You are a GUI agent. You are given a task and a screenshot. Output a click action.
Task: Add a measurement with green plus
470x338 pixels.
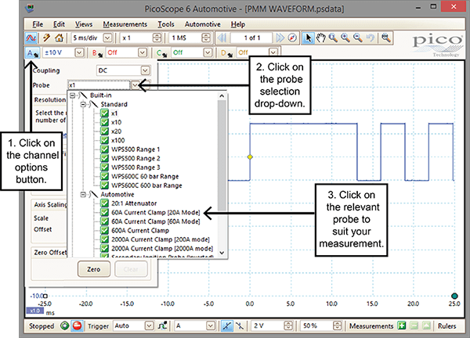click(x=402, y=325)
